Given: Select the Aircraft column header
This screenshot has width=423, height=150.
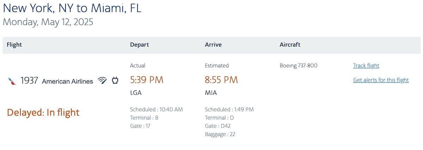Looking at the screenshot, I should click(x=290, y=45).
